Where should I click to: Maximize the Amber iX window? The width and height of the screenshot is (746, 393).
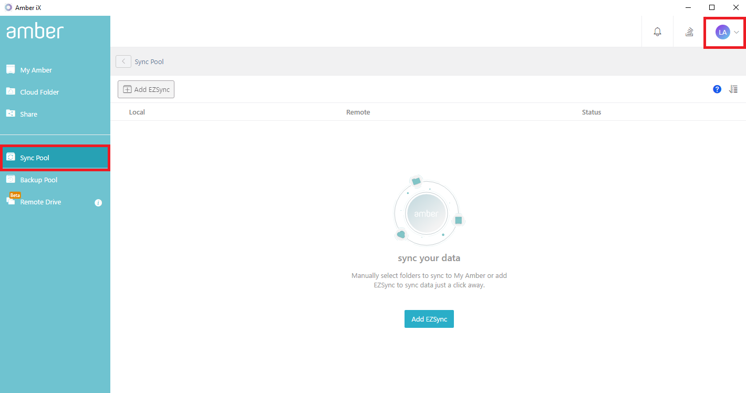[712, 7]
